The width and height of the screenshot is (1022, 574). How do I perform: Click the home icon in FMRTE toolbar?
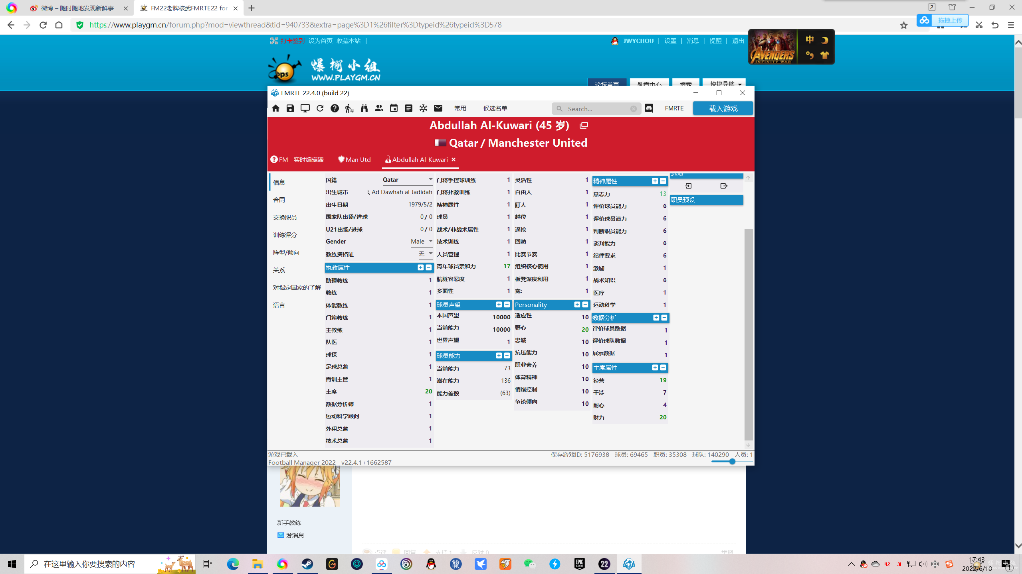pos(275,108)
